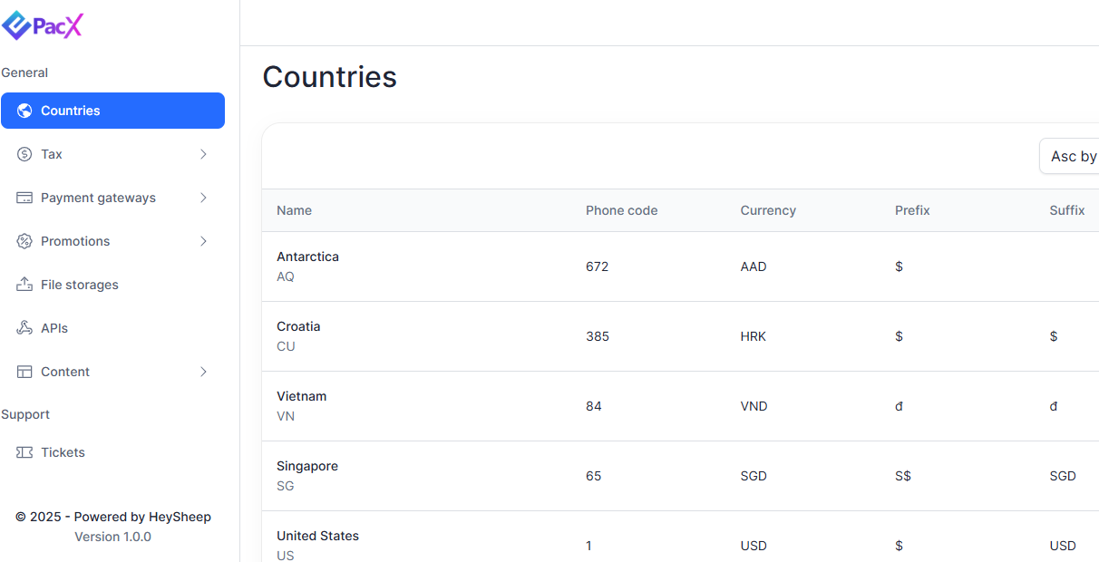1099x562 pixels.
Task: Expand the Payment gateways chevron
Action: pyautogui.click(x=203, y=198)
